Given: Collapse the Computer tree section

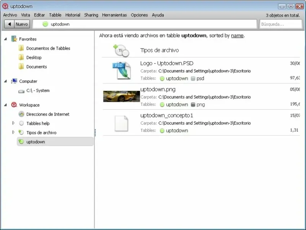Looking at the screenshot, I should (6, 81).
